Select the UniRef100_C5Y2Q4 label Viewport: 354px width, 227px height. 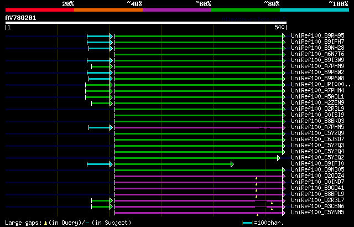click(317, 152)
